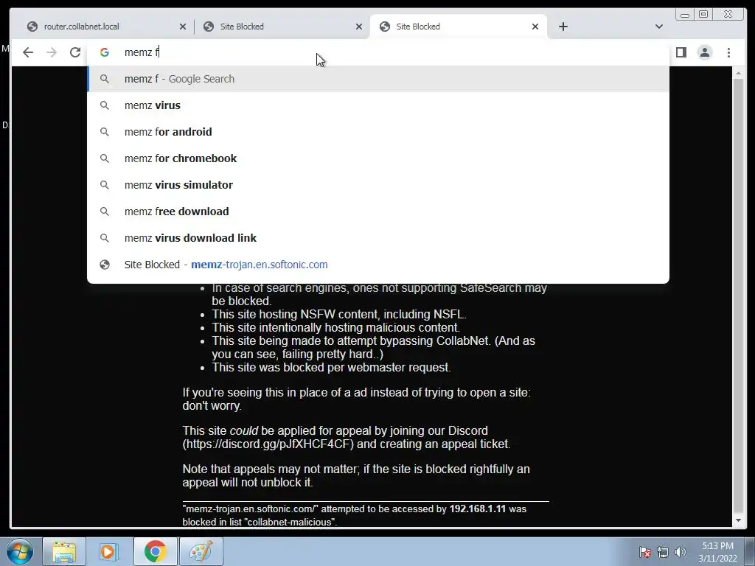Open the Chrome side panel

point(681,52)
